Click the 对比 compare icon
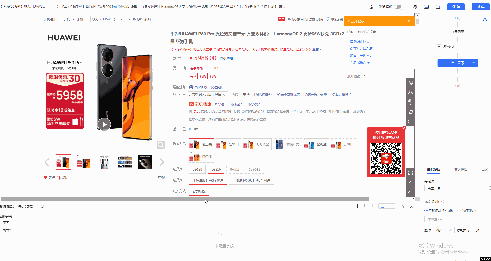The image size is (491, 261). click(x=58, y=177)
